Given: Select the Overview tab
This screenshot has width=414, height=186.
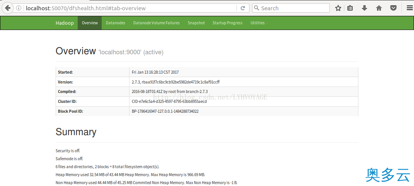Looking at the screenshot, I should (x=90, y=23).
